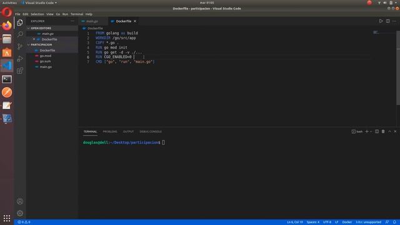Open the File menu
The height and width of the screenshot is (225, 400).
click(x=17, y=14)
